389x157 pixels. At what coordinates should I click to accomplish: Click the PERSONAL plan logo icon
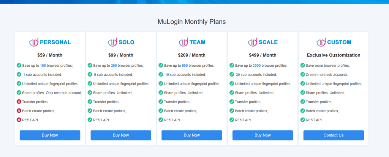34,42
